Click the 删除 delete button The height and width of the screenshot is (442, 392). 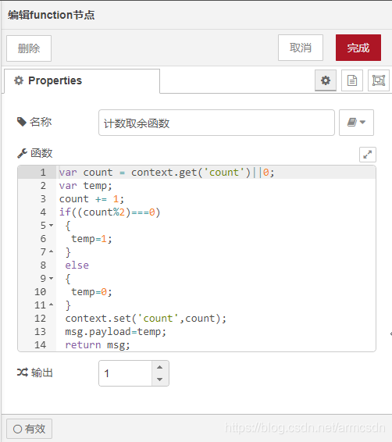pos(29,48)
